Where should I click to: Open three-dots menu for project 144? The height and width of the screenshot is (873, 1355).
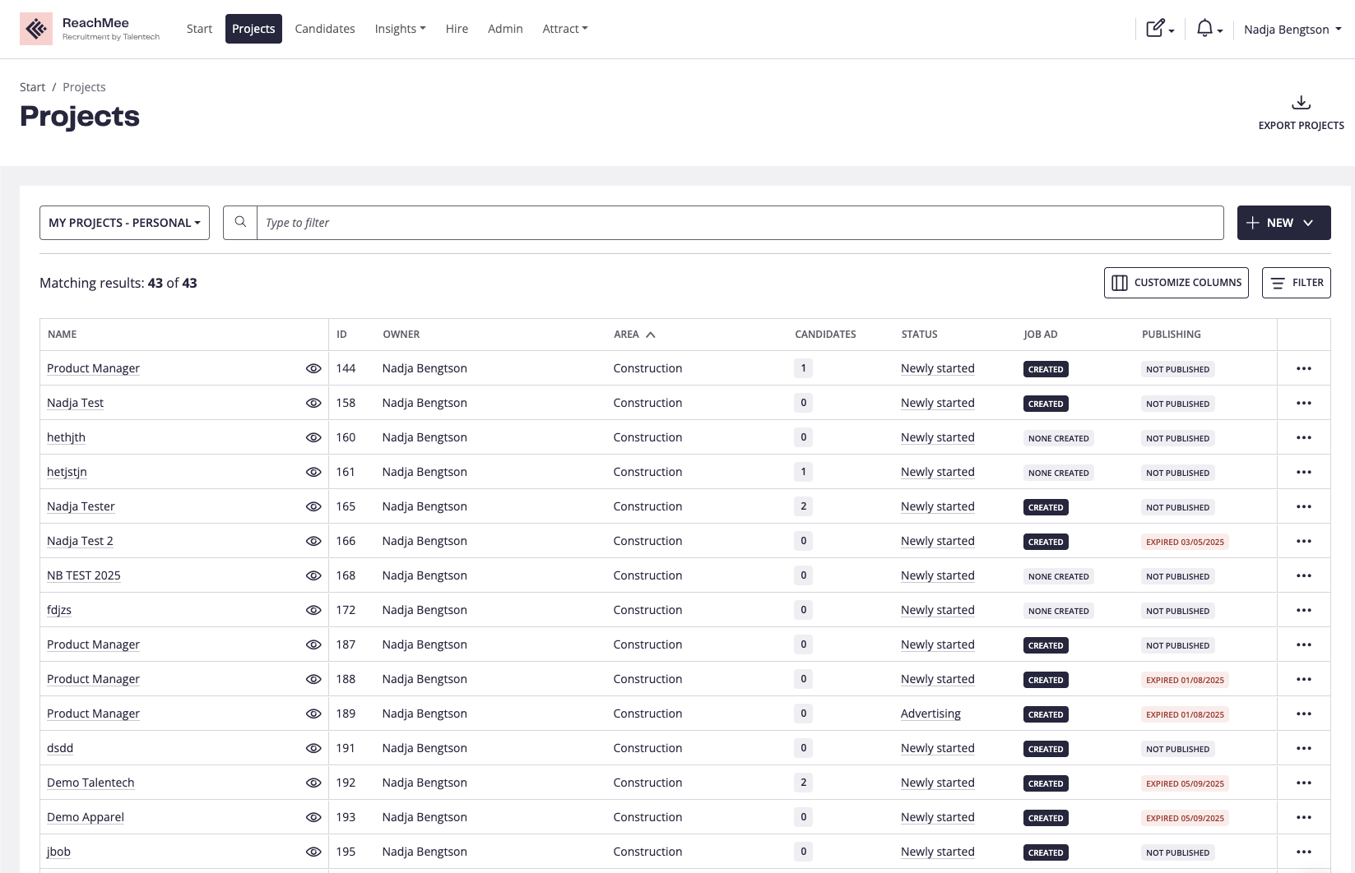(x=1303, y=369)
